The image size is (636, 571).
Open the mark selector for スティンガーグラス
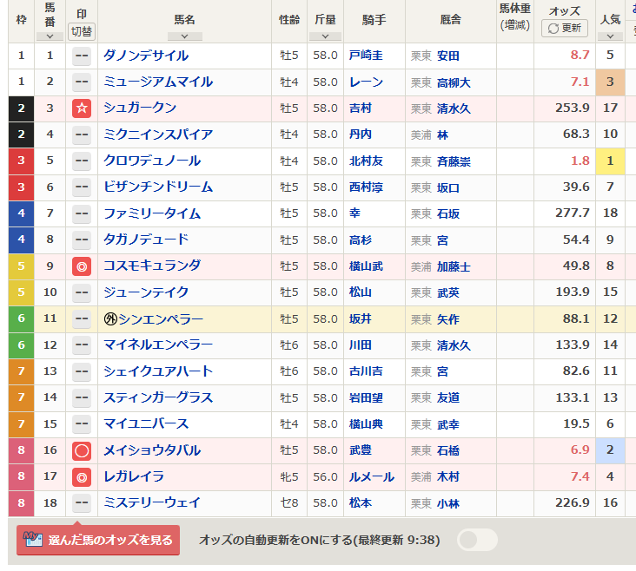coord(82,397)
